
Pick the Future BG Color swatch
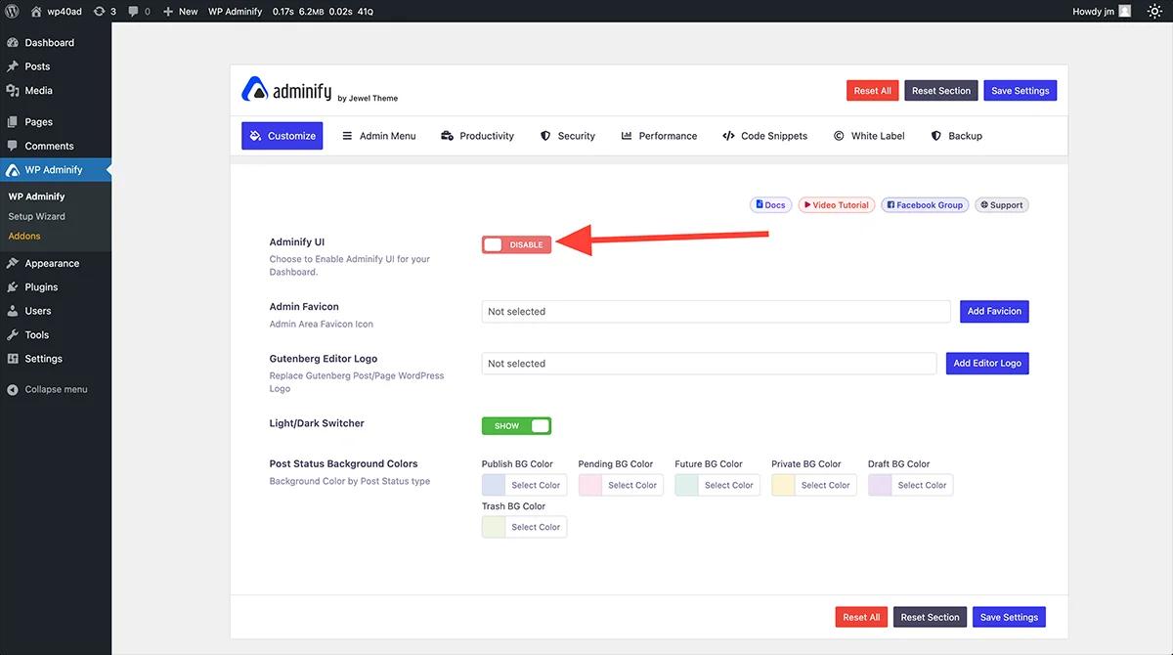[x=687, y=485]
